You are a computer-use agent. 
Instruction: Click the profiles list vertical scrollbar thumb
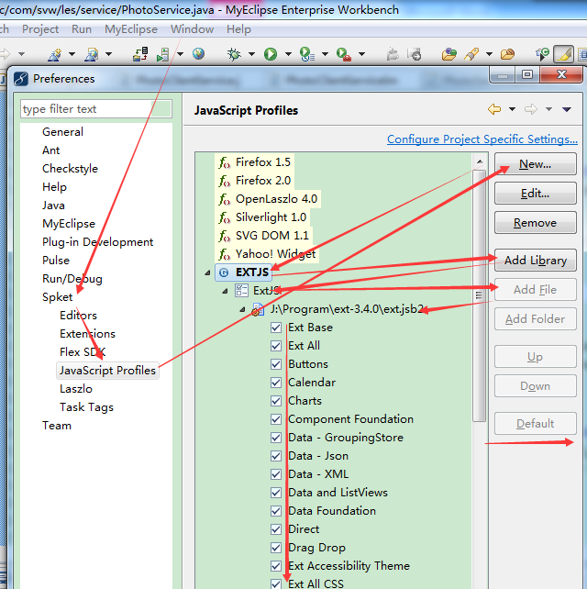click(x=480, y=295)
